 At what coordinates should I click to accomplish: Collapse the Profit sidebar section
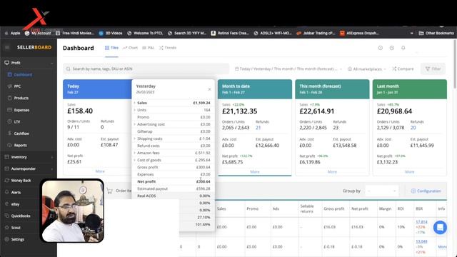29,63
